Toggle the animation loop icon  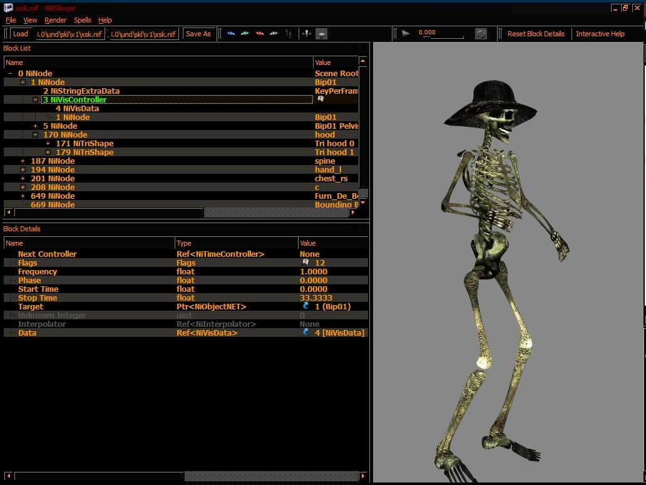481,34
